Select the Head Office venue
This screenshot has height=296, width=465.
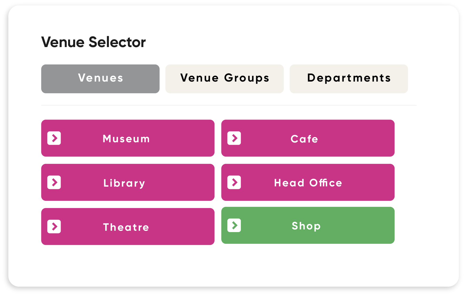tap(308, 182)
